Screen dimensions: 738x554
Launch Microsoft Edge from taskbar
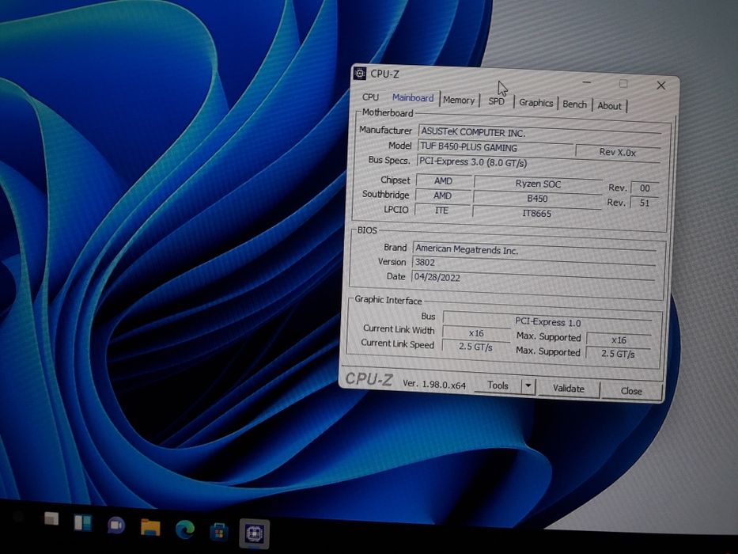[184, 530]
